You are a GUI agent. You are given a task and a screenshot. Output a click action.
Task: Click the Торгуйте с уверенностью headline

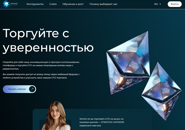(x=48, y=41)
